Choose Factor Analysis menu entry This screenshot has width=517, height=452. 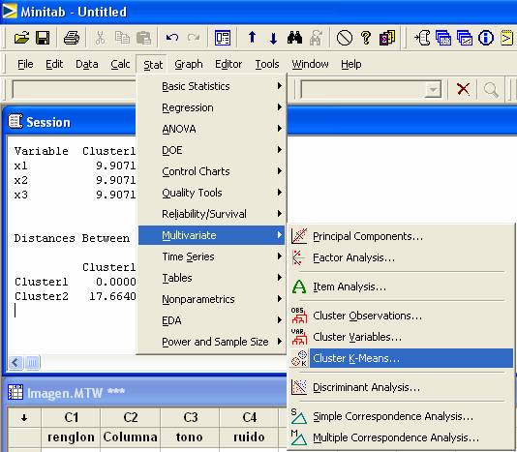(x=401, y=257)
